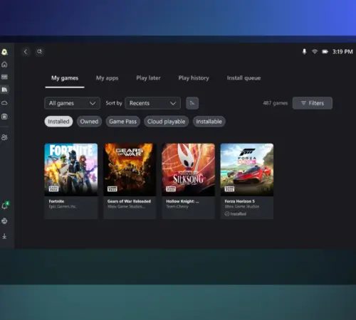The image size is (356, 320).
Task: Select the My games tab
Action: click(65, 78)
